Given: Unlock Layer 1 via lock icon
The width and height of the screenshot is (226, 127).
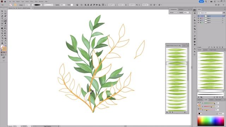Looking at the screenshot, I should tap(201, 23).
